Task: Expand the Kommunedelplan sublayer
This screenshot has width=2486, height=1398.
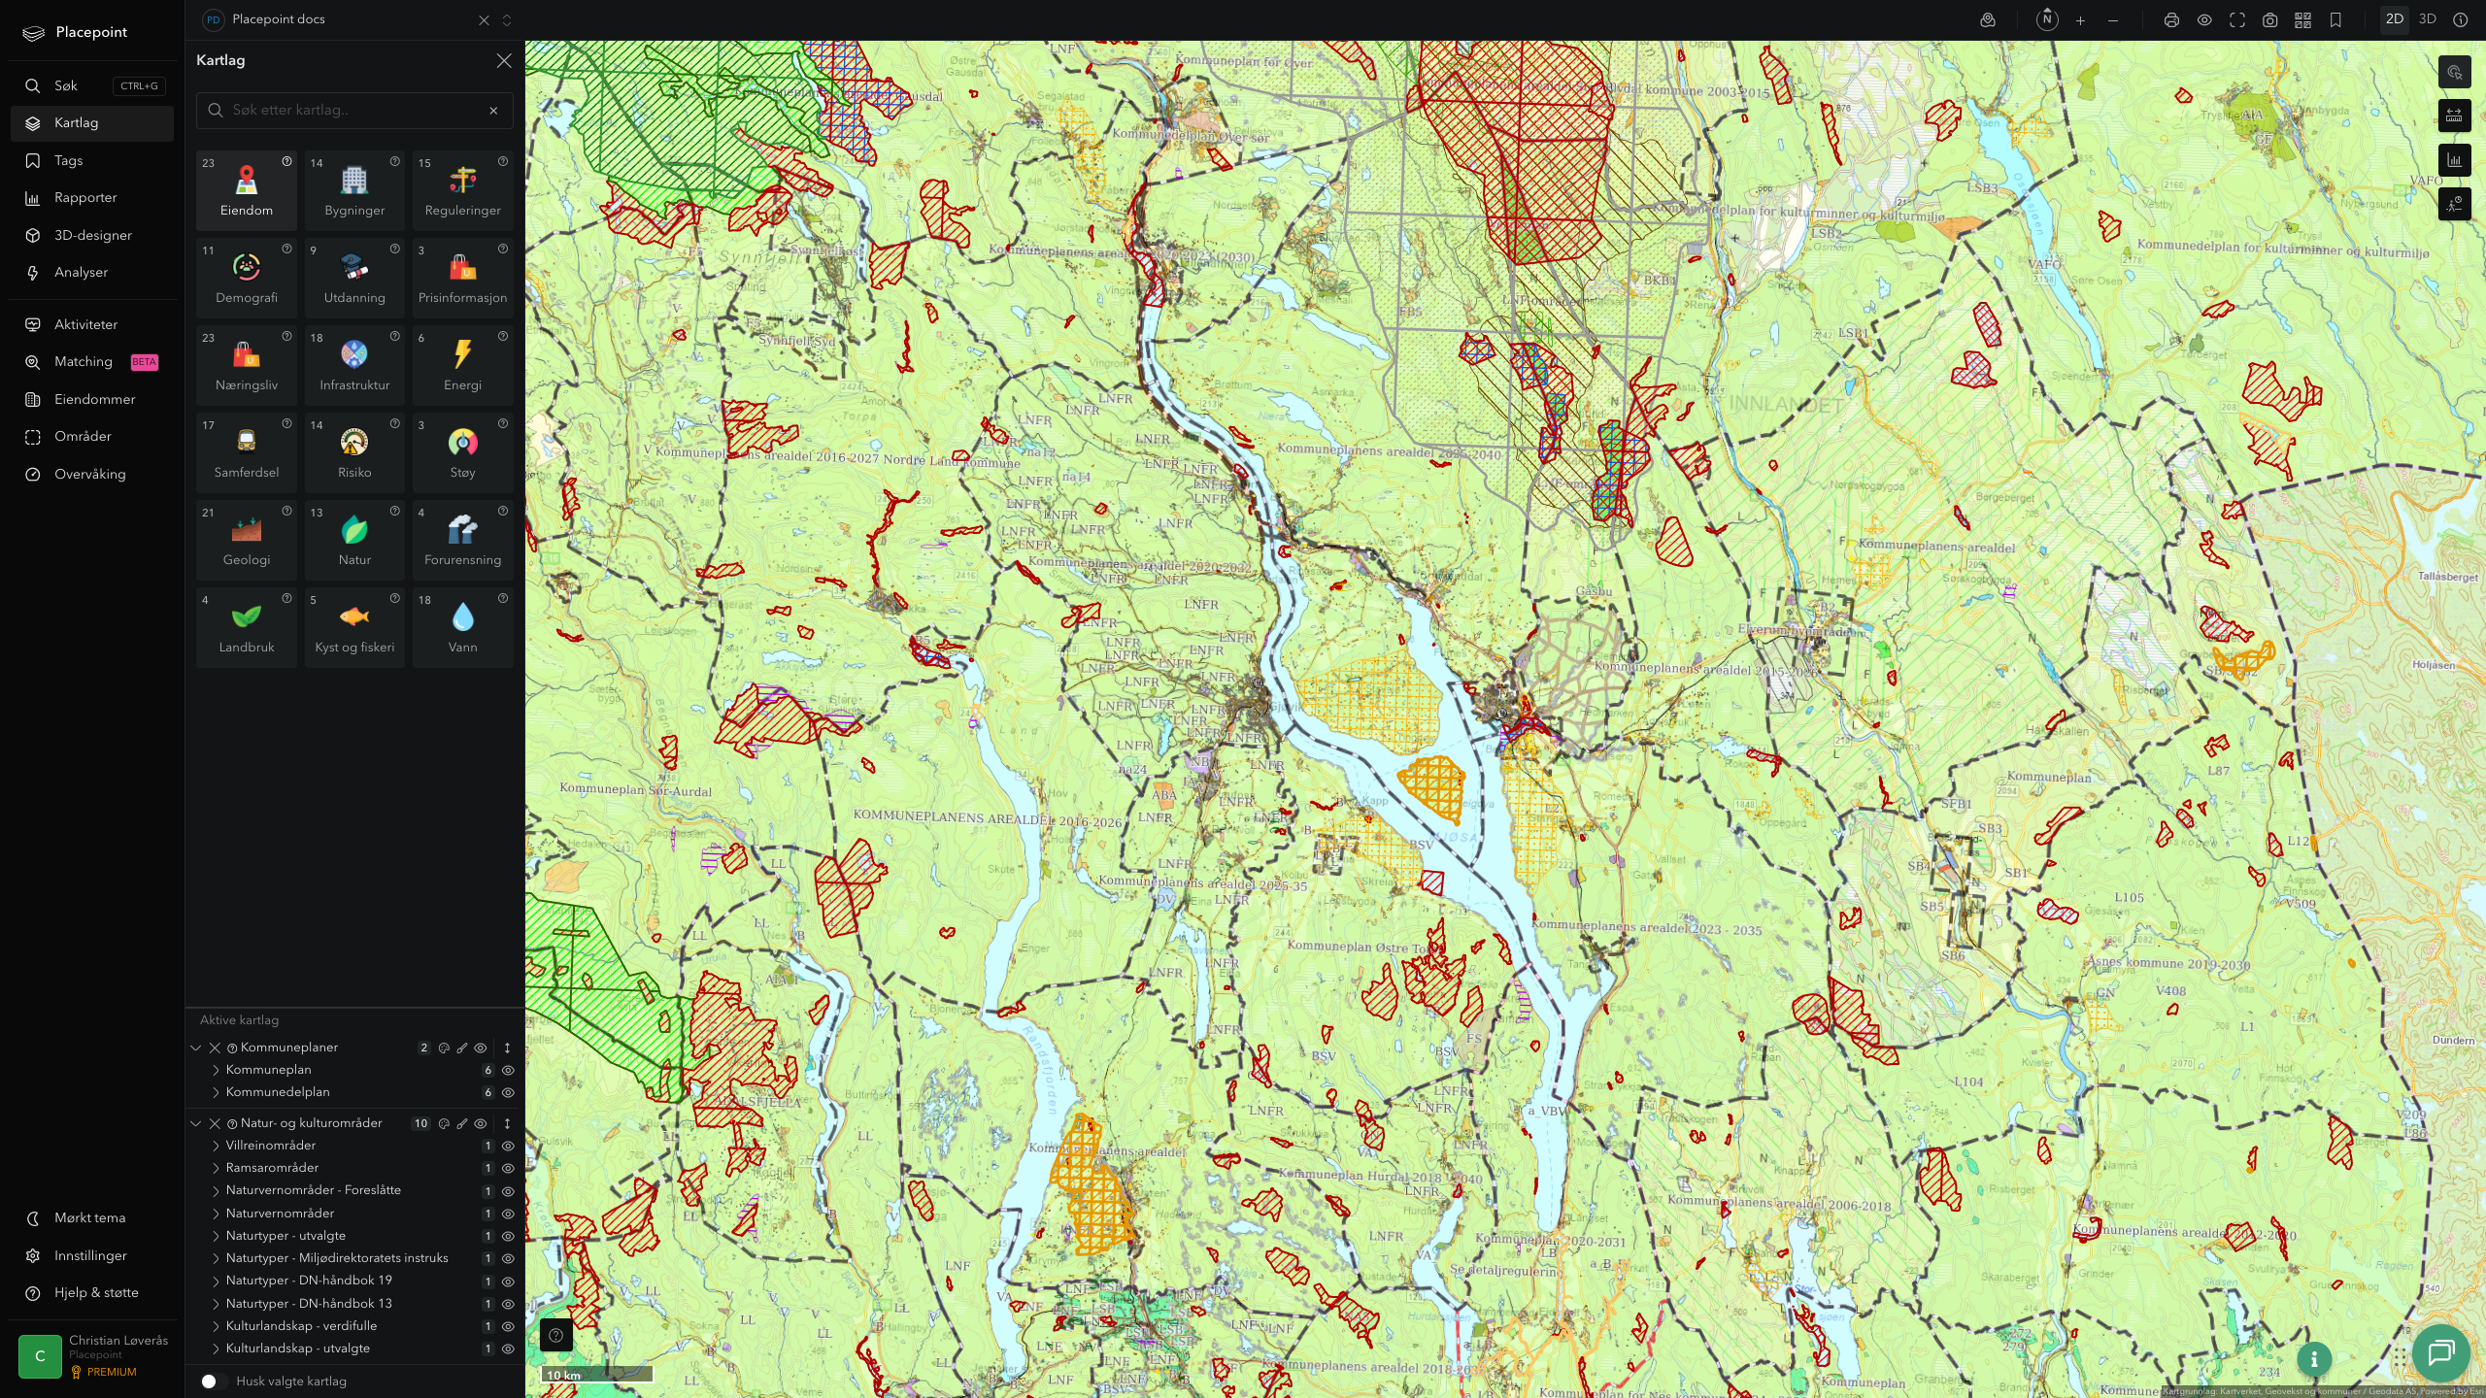Action: coord(216,1092)
